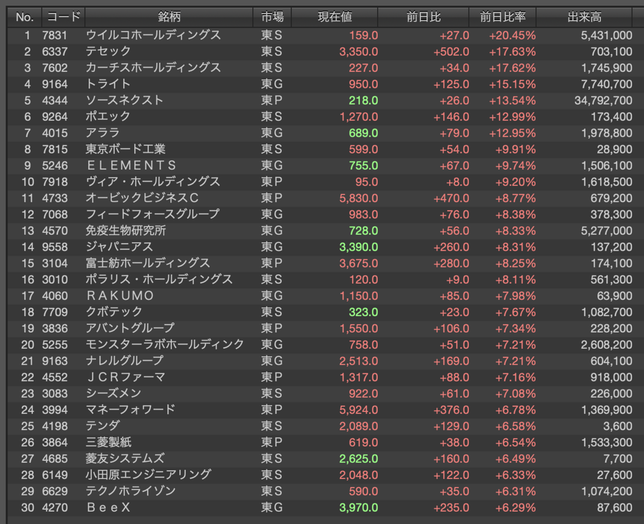Click price change +502.0

451,51
